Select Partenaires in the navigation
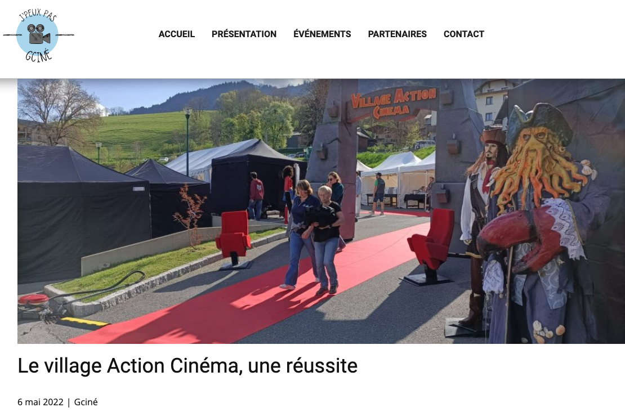 coord(397,34)
